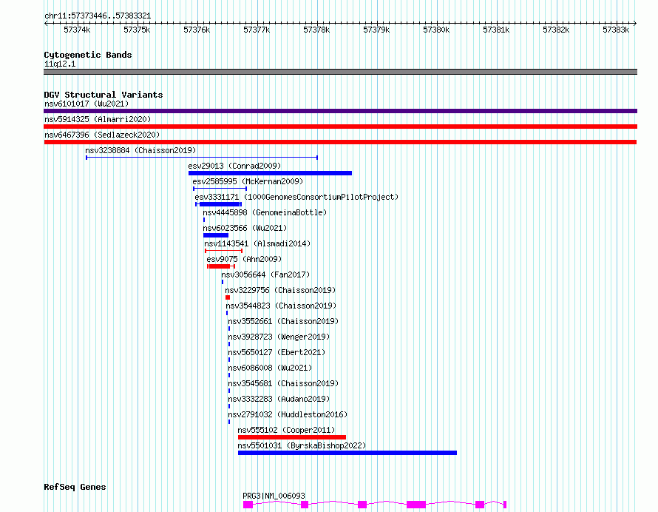Viewport: 658px width, 512px height.
Task: Click the blue nsv6023566 variant bar
Action: 216,235
